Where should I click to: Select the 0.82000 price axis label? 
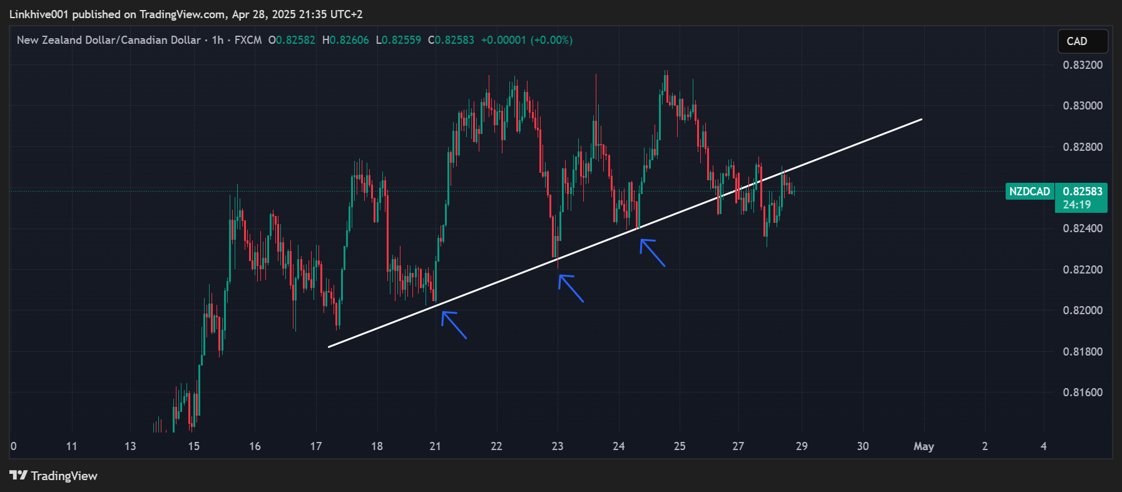[1083, 310]
